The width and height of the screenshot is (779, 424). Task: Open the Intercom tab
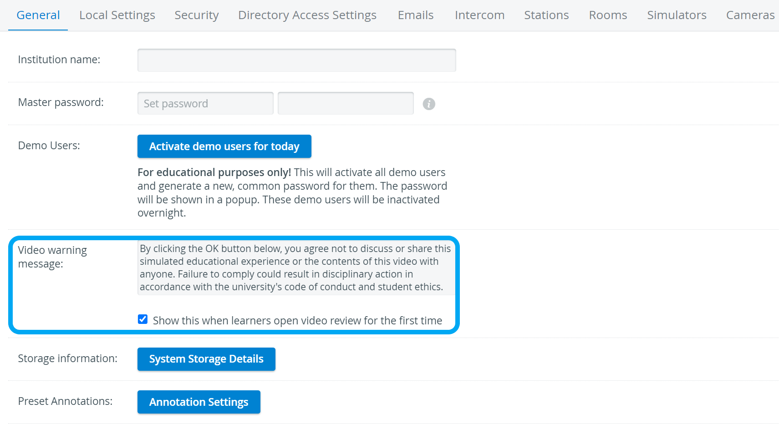479,15
